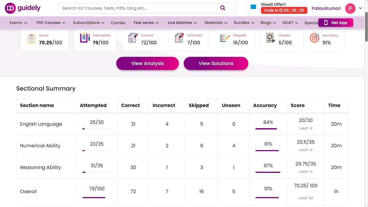Click the course search input field
Viewport: 368px width, 207px height.
138,8
